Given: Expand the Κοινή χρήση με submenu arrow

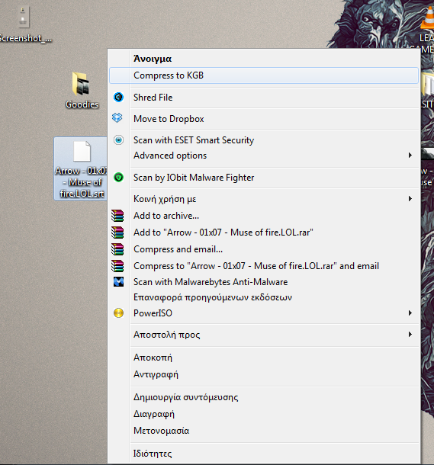Looking at the screenshot, I should click(x=410, y=198).
